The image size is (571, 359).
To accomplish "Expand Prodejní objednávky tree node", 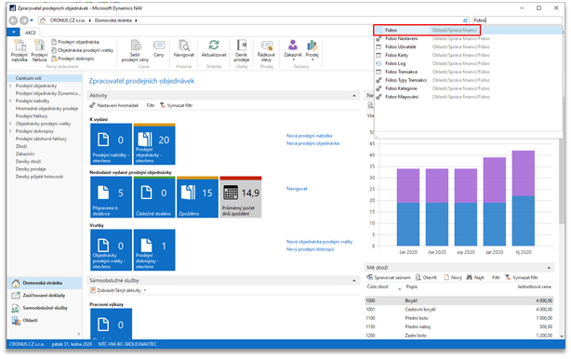I will pos(10,86).
